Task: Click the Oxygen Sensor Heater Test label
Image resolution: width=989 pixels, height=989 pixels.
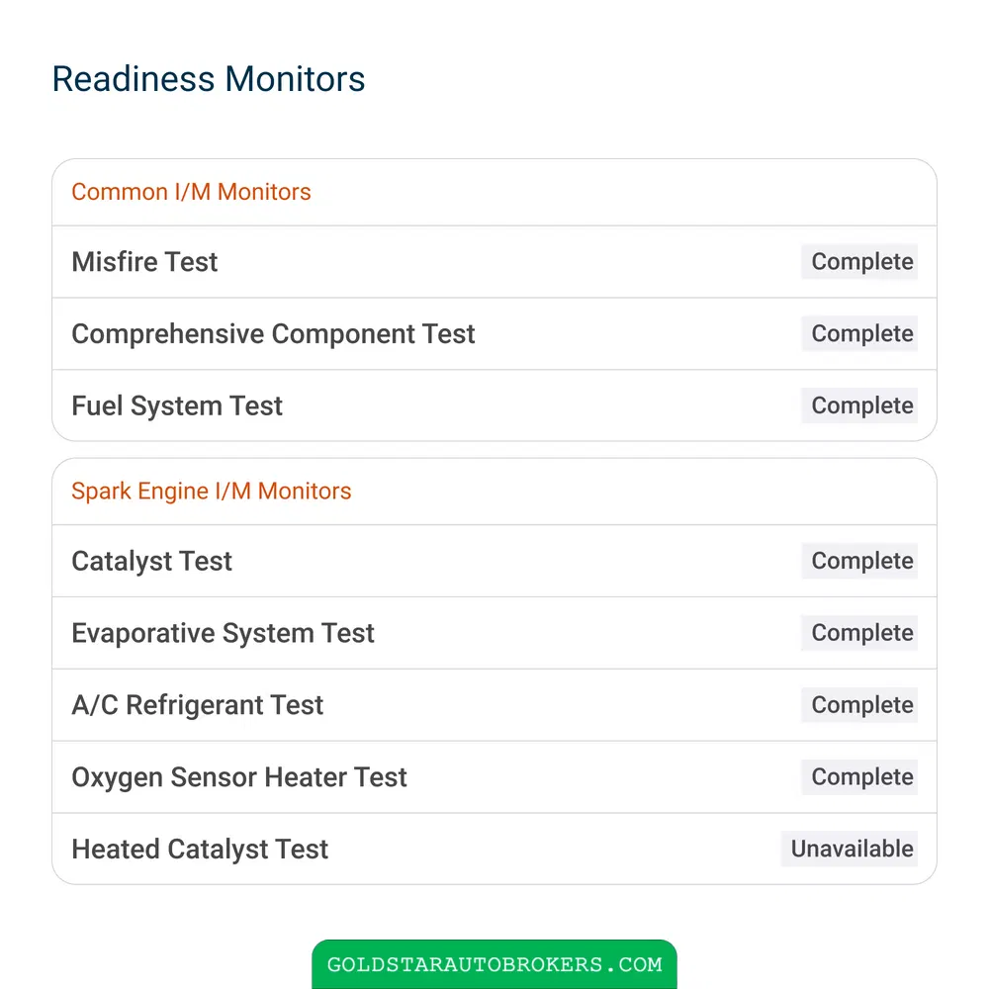Action: coord(239,776)
